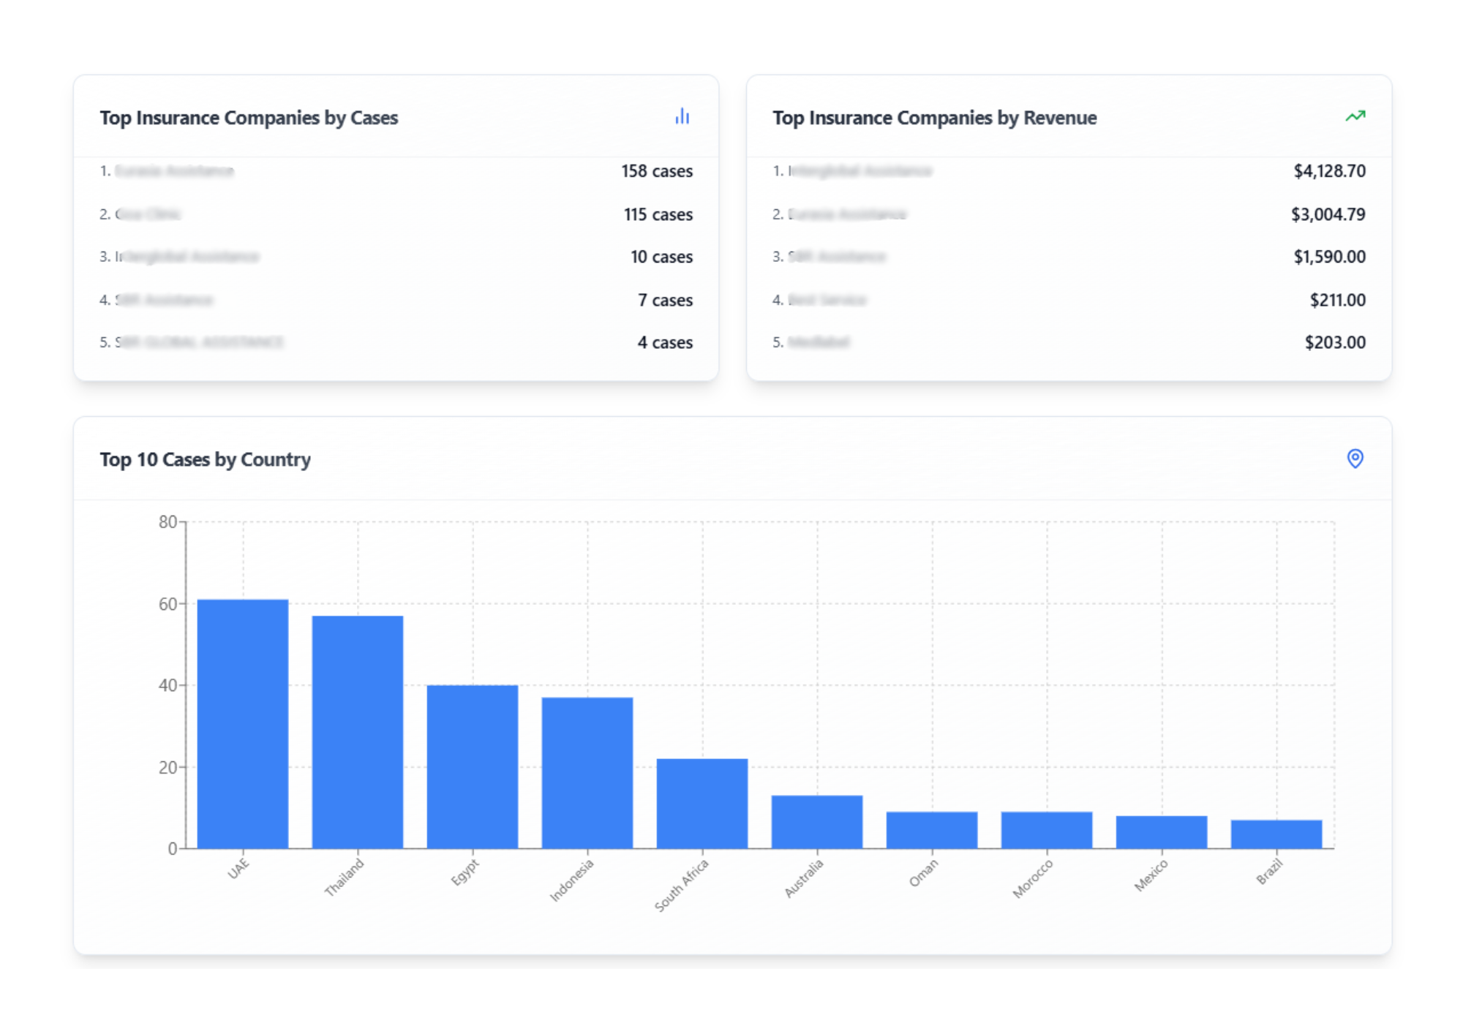The height and width of the screenshot is (1034, 1463).
Task: Click the location pin icon on Top 10 Cases by Country
Action: coord(1355,459)
